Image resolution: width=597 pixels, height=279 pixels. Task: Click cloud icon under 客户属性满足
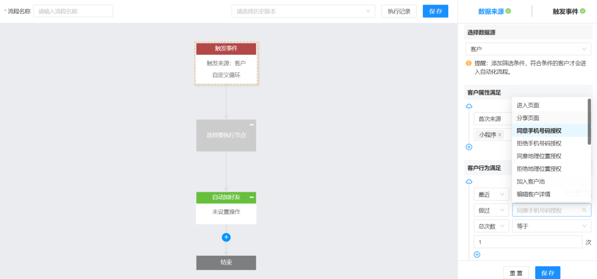click(469, 106)
